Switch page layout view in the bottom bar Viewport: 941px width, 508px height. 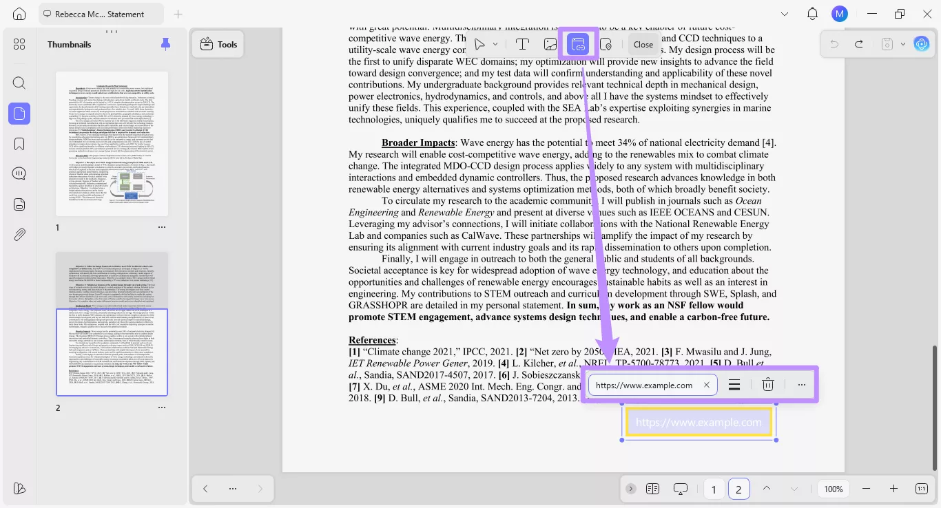(x=652, y=489)
